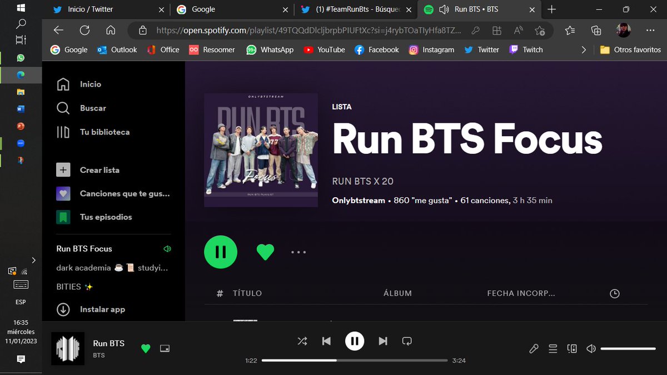This screenshot has width=667, height=375.
Task: Mute the Run BTS tab audio icon
Action: [444, 9]
